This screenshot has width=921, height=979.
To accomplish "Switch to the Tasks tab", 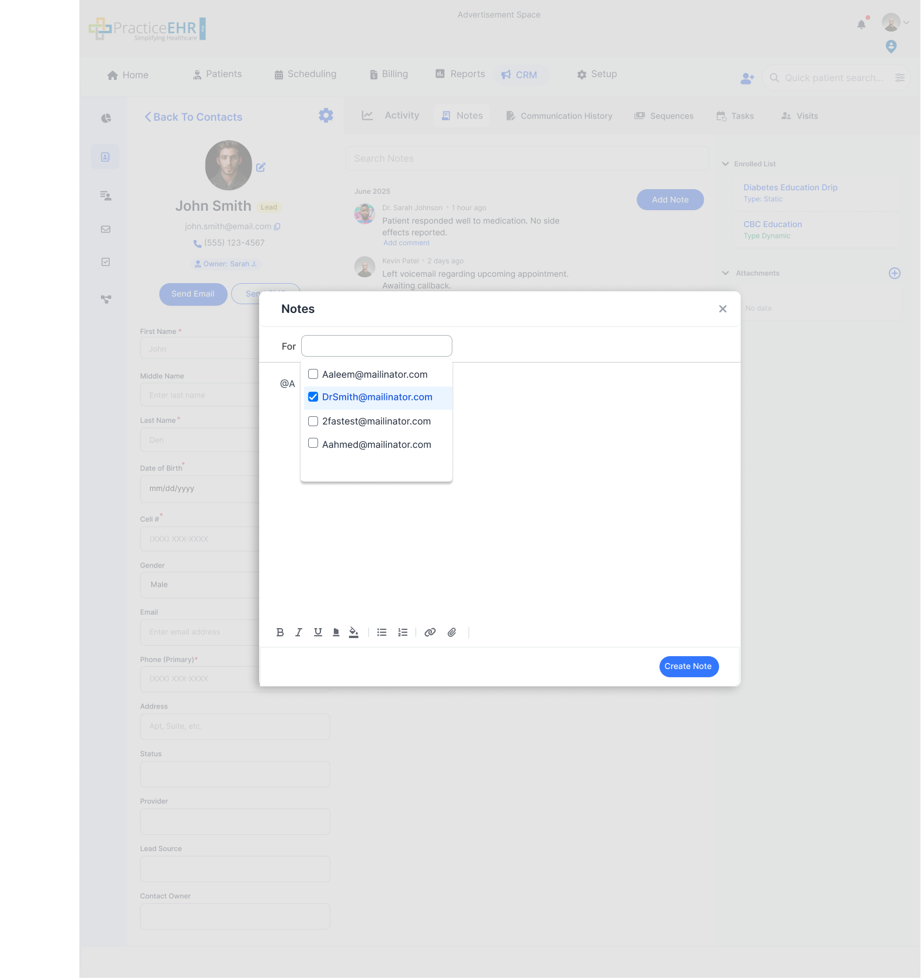I will point(735,116).
